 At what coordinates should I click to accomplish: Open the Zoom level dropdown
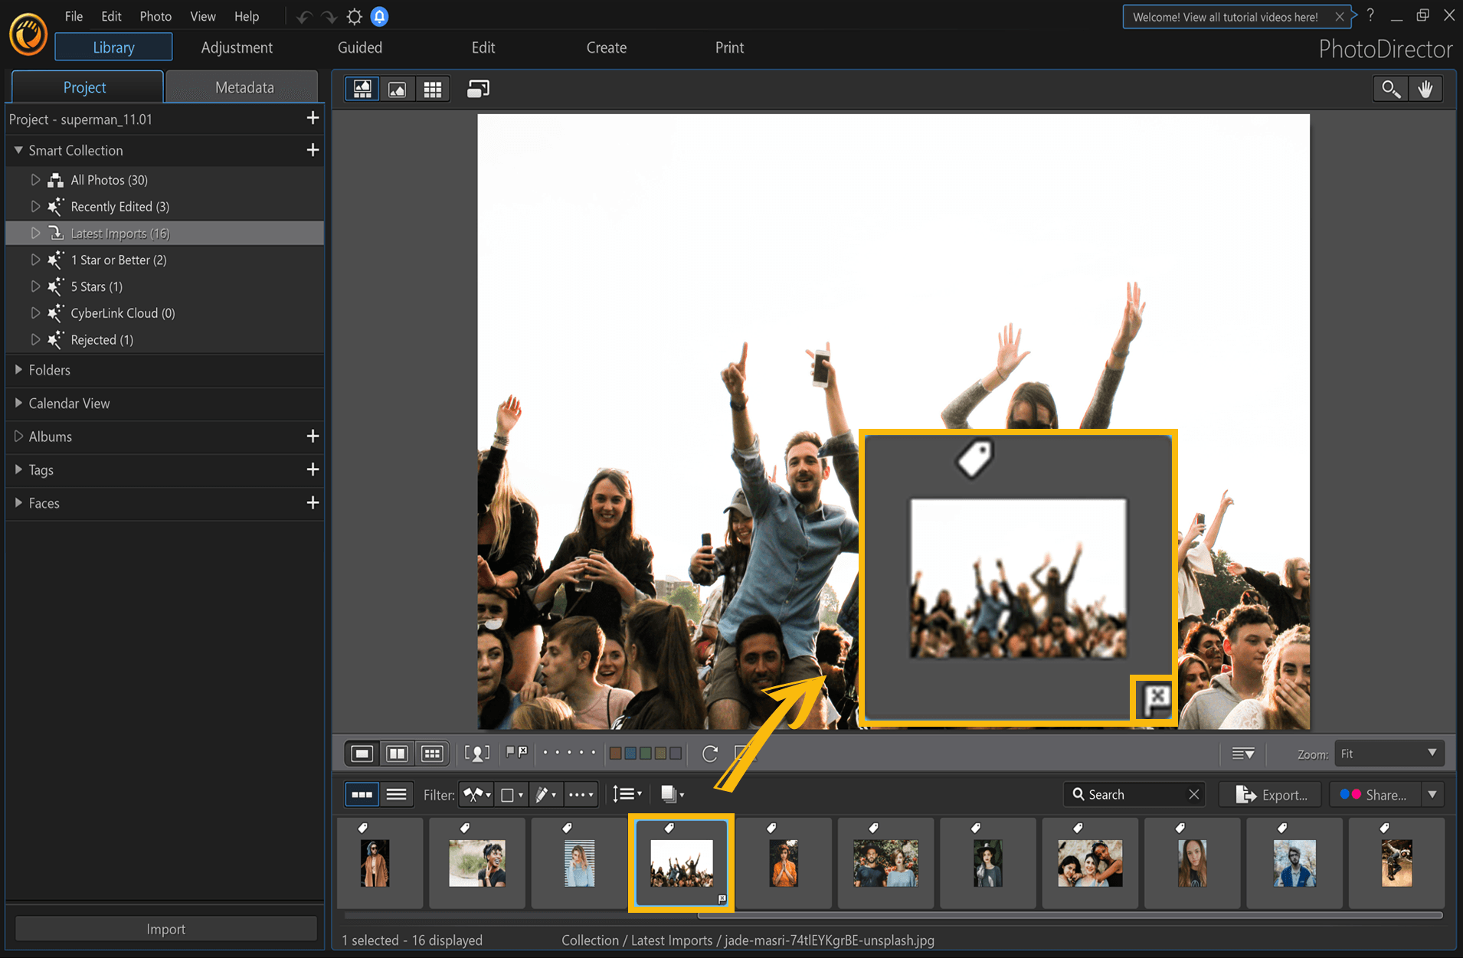(x=1388, y=754)
